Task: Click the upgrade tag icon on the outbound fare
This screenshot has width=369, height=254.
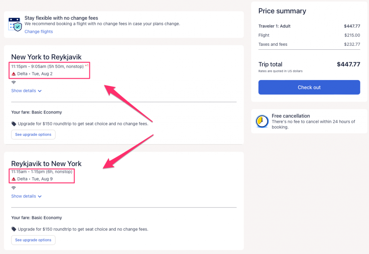Action: click(14, 124)
